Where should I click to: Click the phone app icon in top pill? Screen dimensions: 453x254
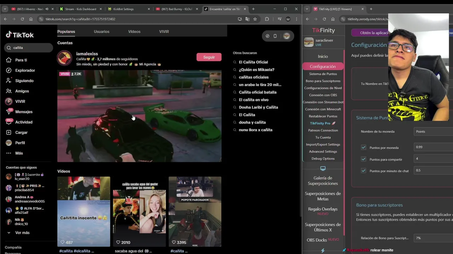click(x=275, y=36)
